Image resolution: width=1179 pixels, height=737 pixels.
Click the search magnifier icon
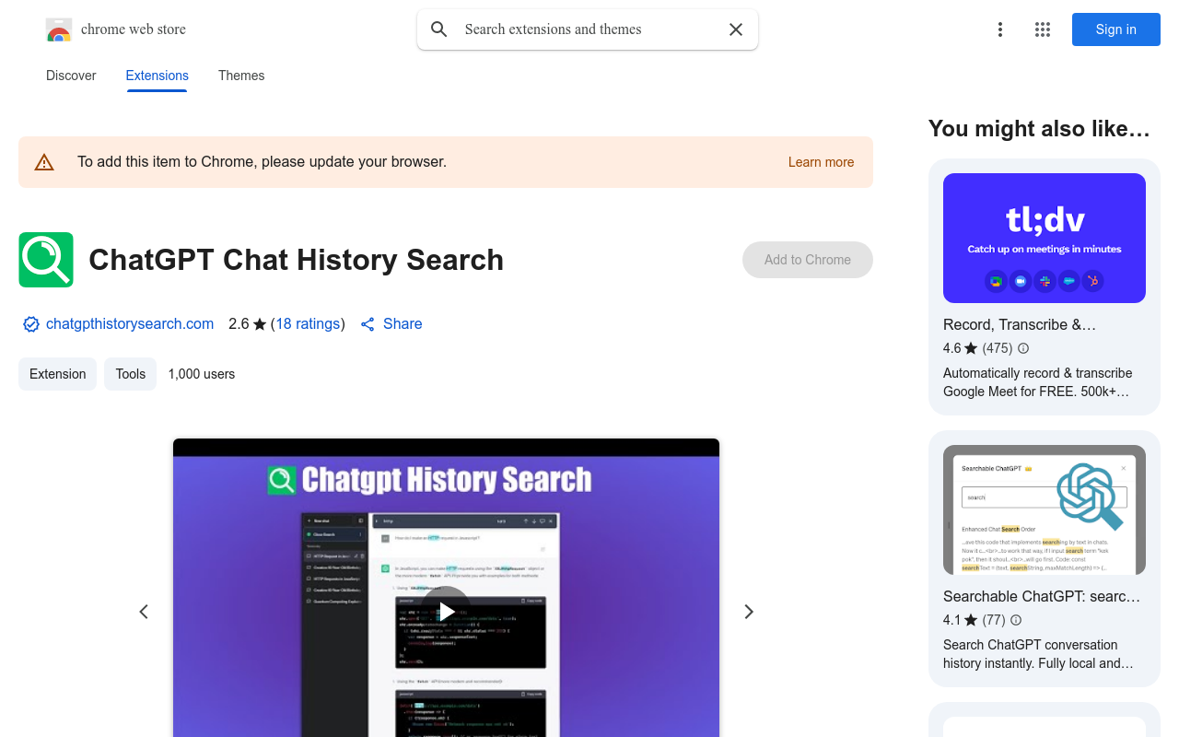pyautogui.click(x=438, y=29)
